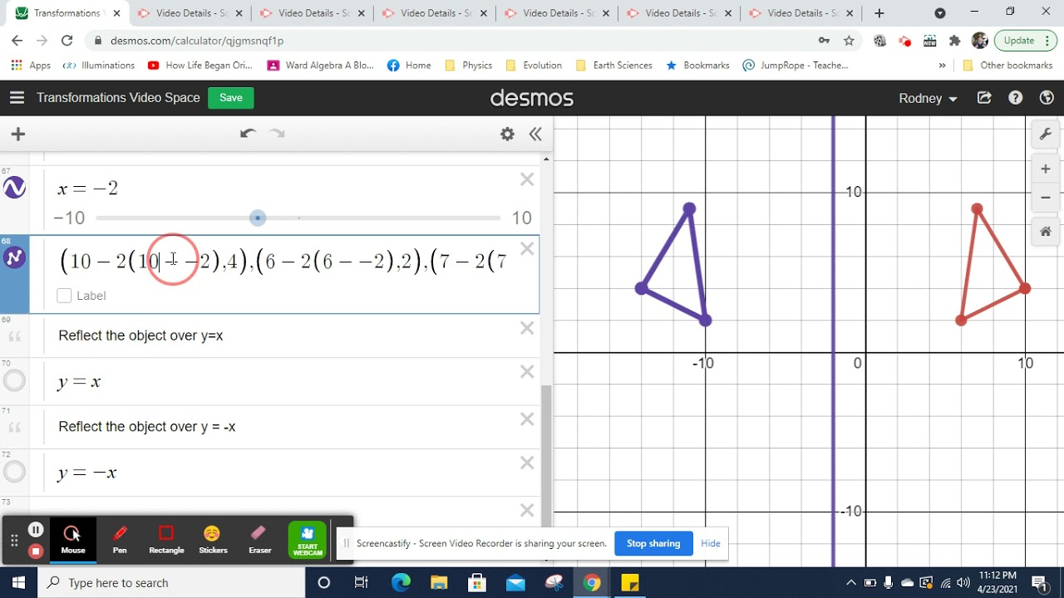Switch to the first Video Details tab
Screen dimensions: 1064x598
(188, 13)
